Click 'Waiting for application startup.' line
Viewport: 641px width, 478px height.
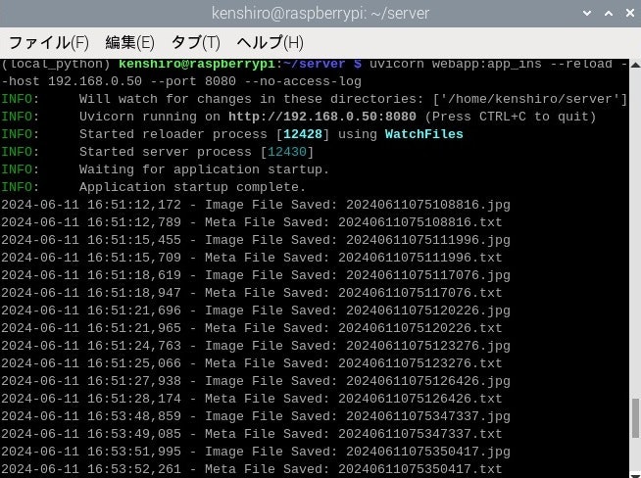[204, 169]
